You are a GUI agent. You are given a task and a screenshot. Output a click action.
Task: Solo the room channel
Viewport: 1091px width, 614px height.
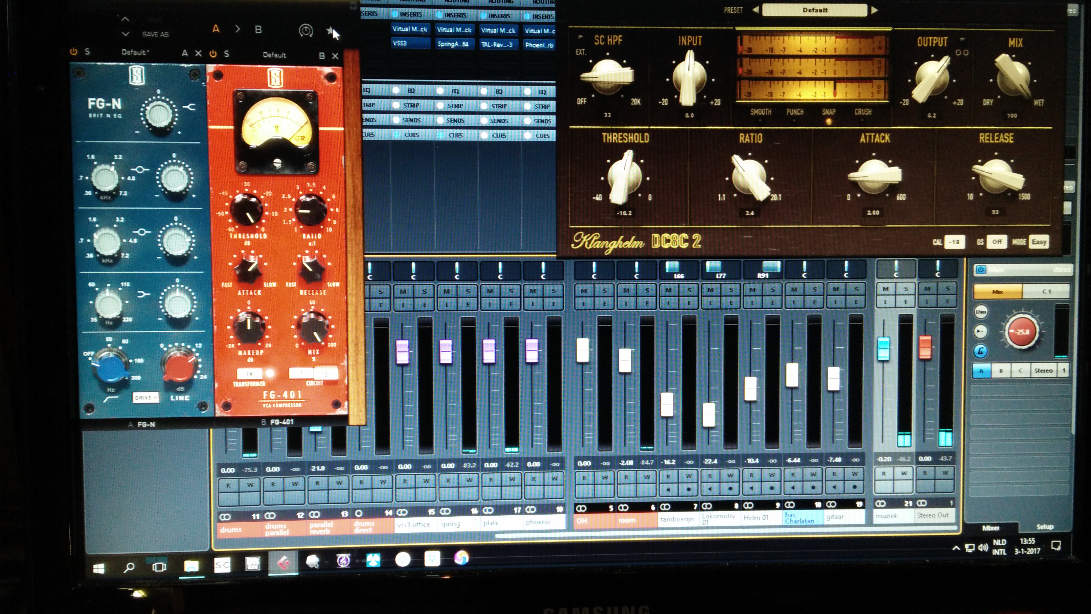[x=647, y=290]
